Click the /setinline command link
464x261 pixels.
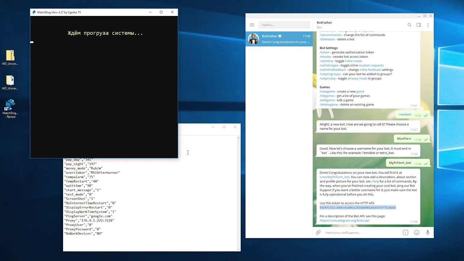(x=326, y=61)
